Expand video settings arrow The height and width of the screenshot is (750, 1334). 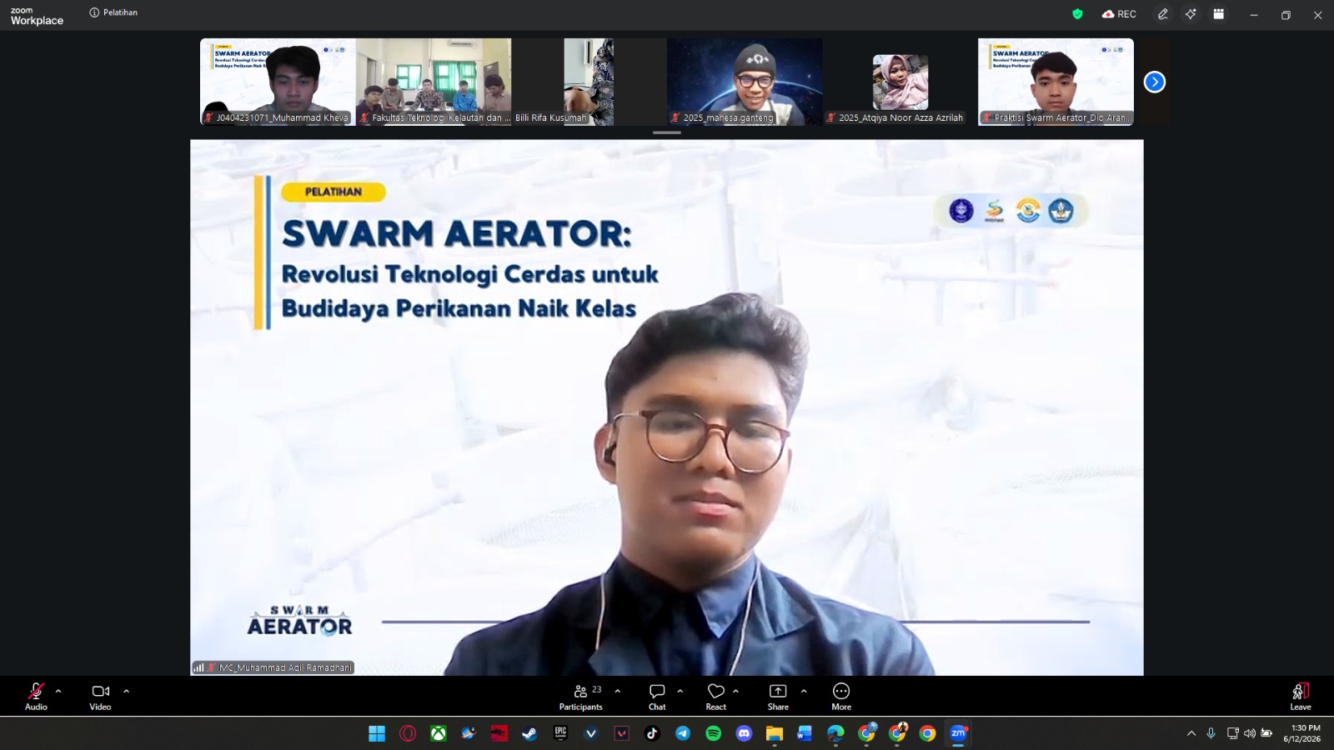(x=127, y=691)
